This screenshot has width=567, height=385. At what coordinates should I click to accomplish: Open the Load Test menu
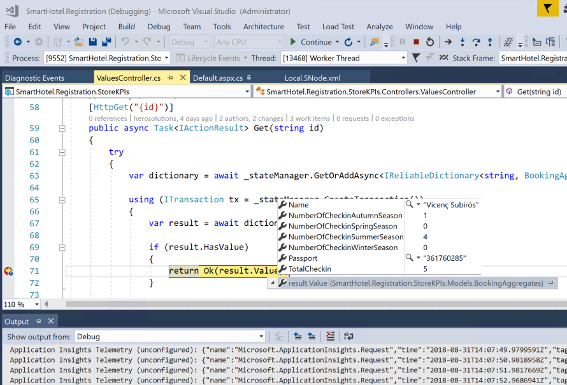click(338, 26)
